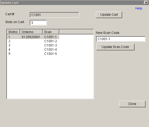Viewport: 149px width, 127px height.
Task: Click the Update Scan Code button
Action: [x=115, y=47]
